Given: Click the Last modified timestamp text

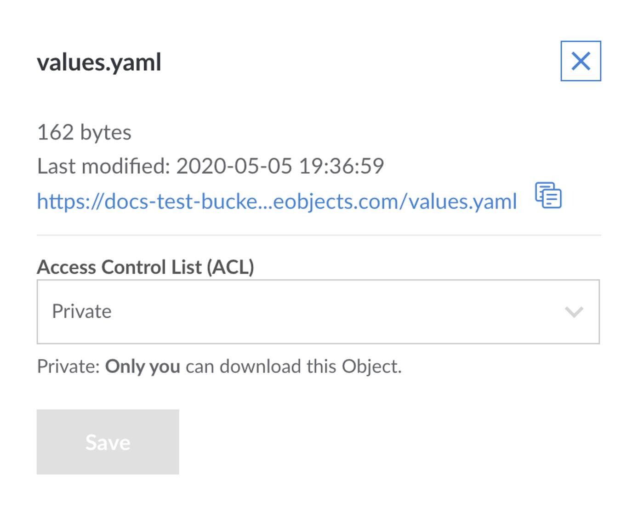Looking at the screenshot, I should pyautogui.click(x=211, y=165).
